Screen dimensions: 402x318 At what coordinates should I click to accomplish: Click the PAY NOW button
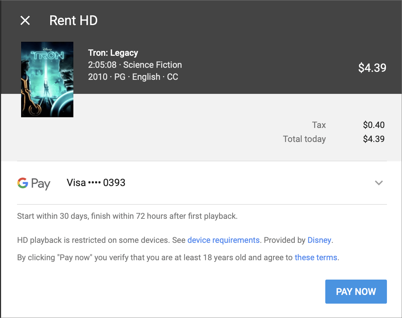pyautogui.click(x=356, y=291)
